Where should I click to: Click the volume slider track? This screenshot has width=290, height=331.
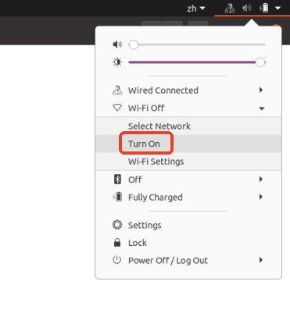197,44
